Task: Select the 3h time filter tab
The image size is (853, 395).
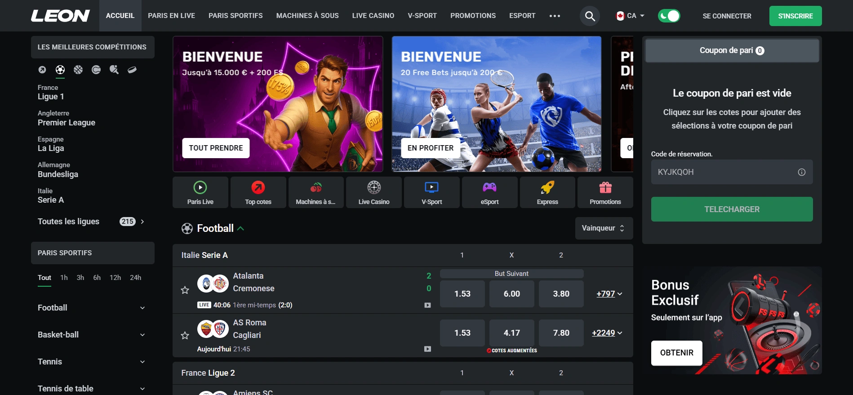Action: click(x=80, y=278)
